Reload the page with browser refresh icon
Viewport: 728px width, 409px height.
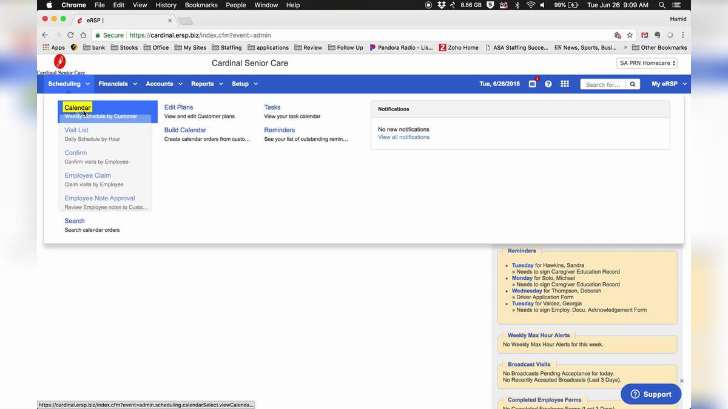point(70,35)
